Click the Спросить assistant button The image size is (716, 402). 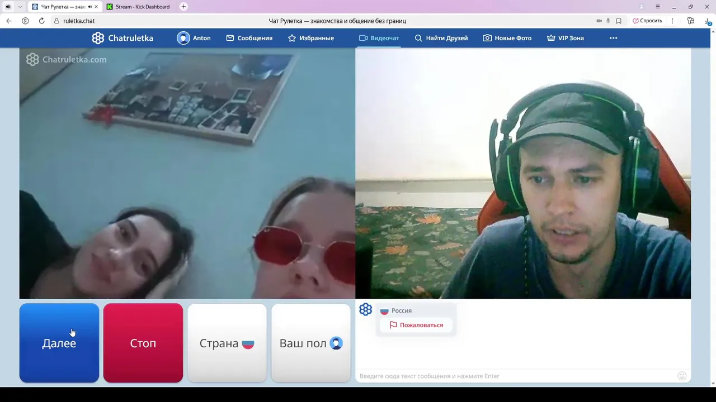click(x=647, y=21)
